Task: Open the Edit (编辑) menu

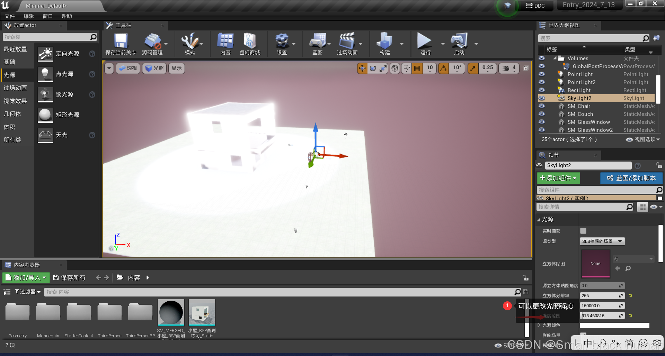Action: coord(29,16)
